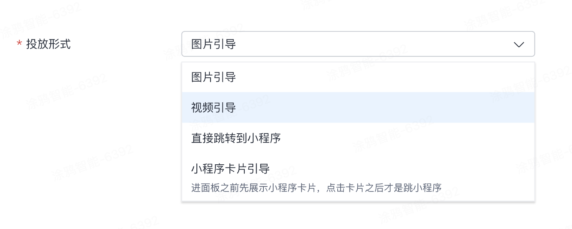This screenshot has width=572, height=229.
Task: Click the third item, 直接跳转到小程序
Action: point(236,138)
